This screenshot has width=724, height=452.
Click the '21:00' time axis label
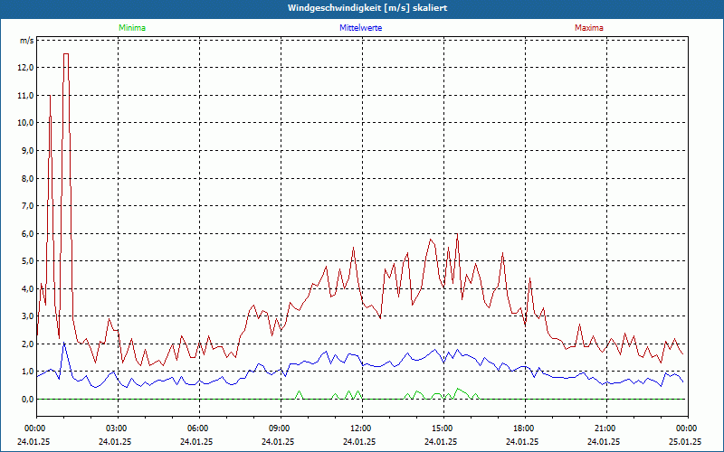pyautogui.click(x=605, y=428)
